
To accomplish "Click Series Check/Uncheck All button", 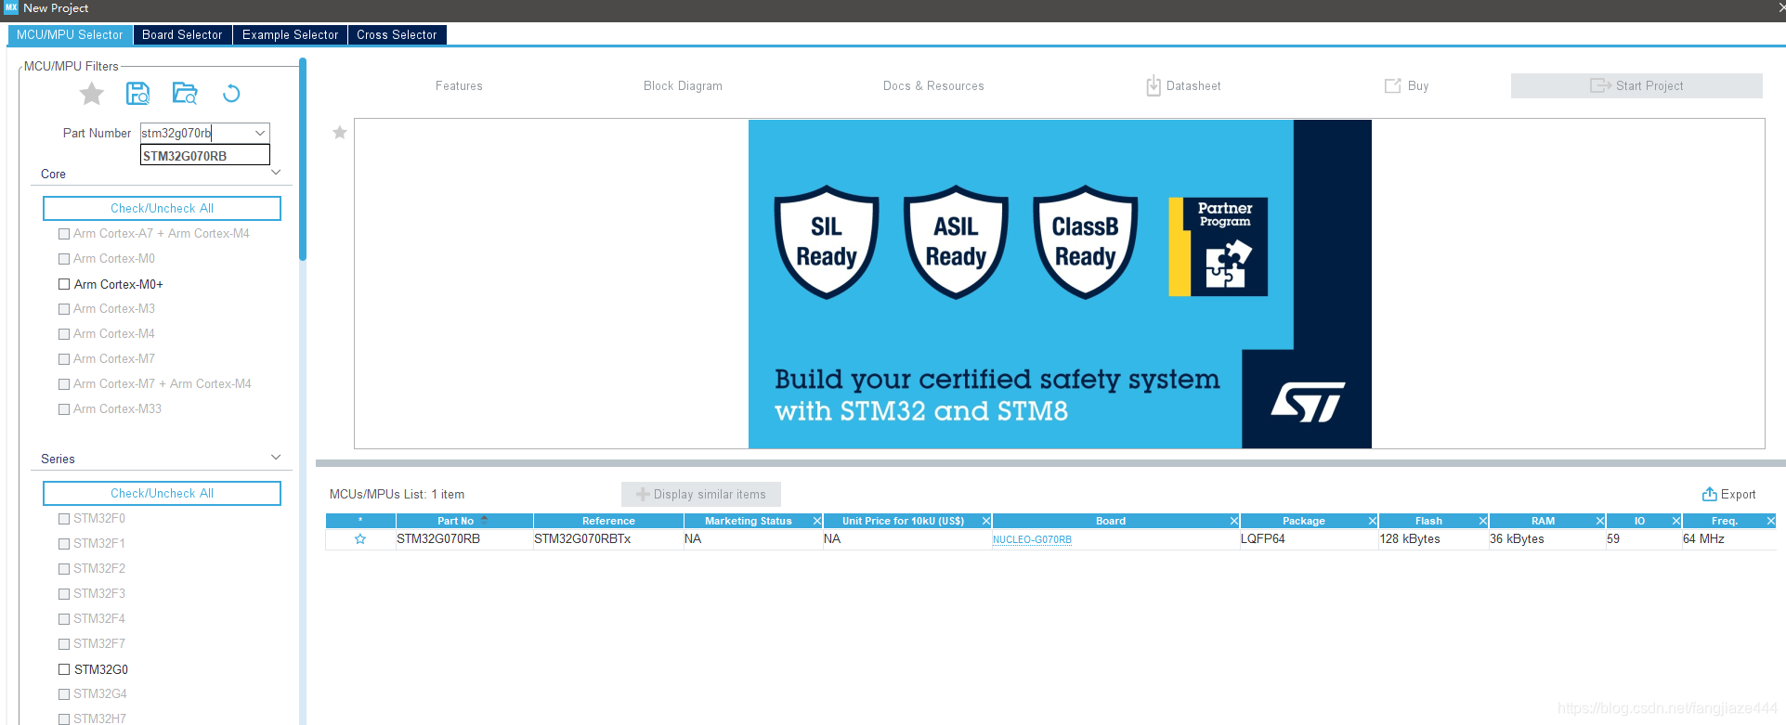I will pyautogui.click(x=162, y=493).
